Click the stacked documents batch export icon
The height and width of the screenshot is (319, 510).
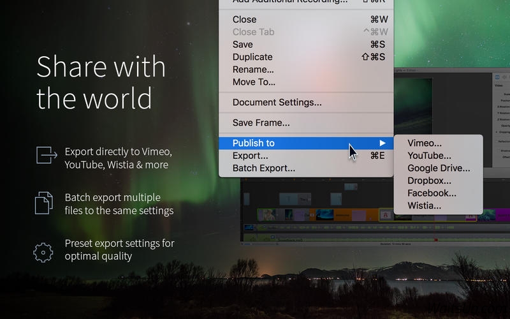pos(44,203)
